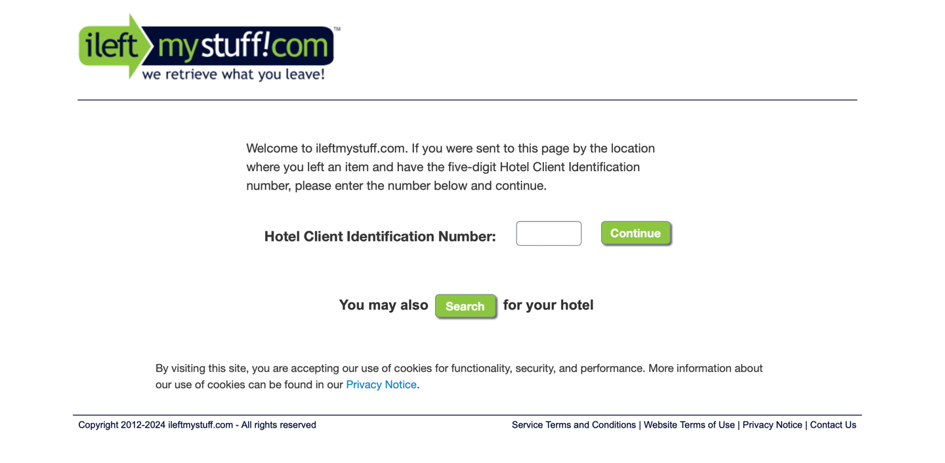Click inside the Hotel Client Identification Number field
This screenshot has height=463, width=945.
coord(549,233)
